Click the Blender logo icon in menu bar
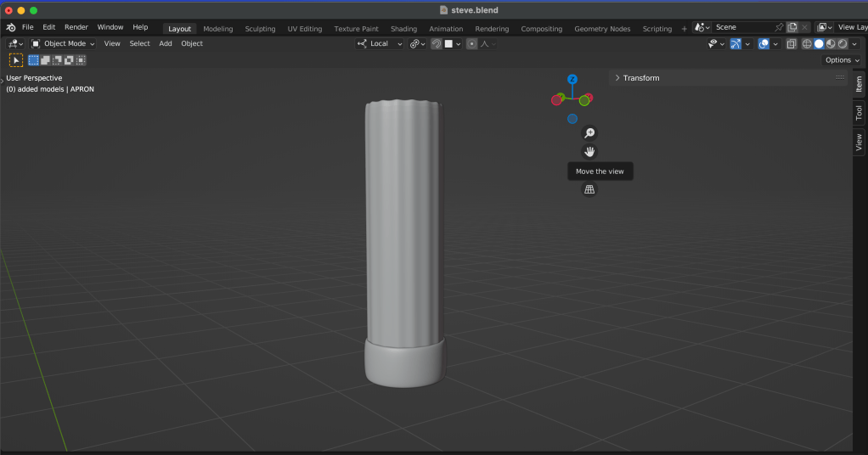The image size is (868, 455). click(10, 28)
